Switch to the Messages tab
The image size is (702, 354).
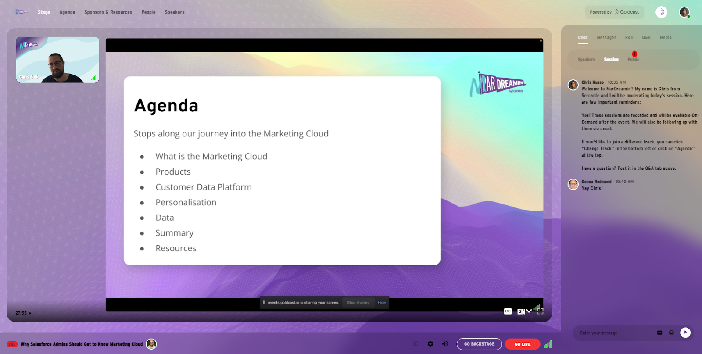(x=606, y=38)
